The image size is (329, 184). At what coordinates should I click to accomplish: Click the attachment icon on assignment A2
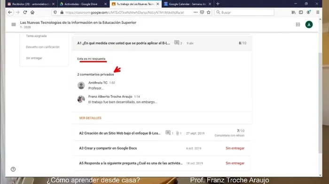[177, 133]
